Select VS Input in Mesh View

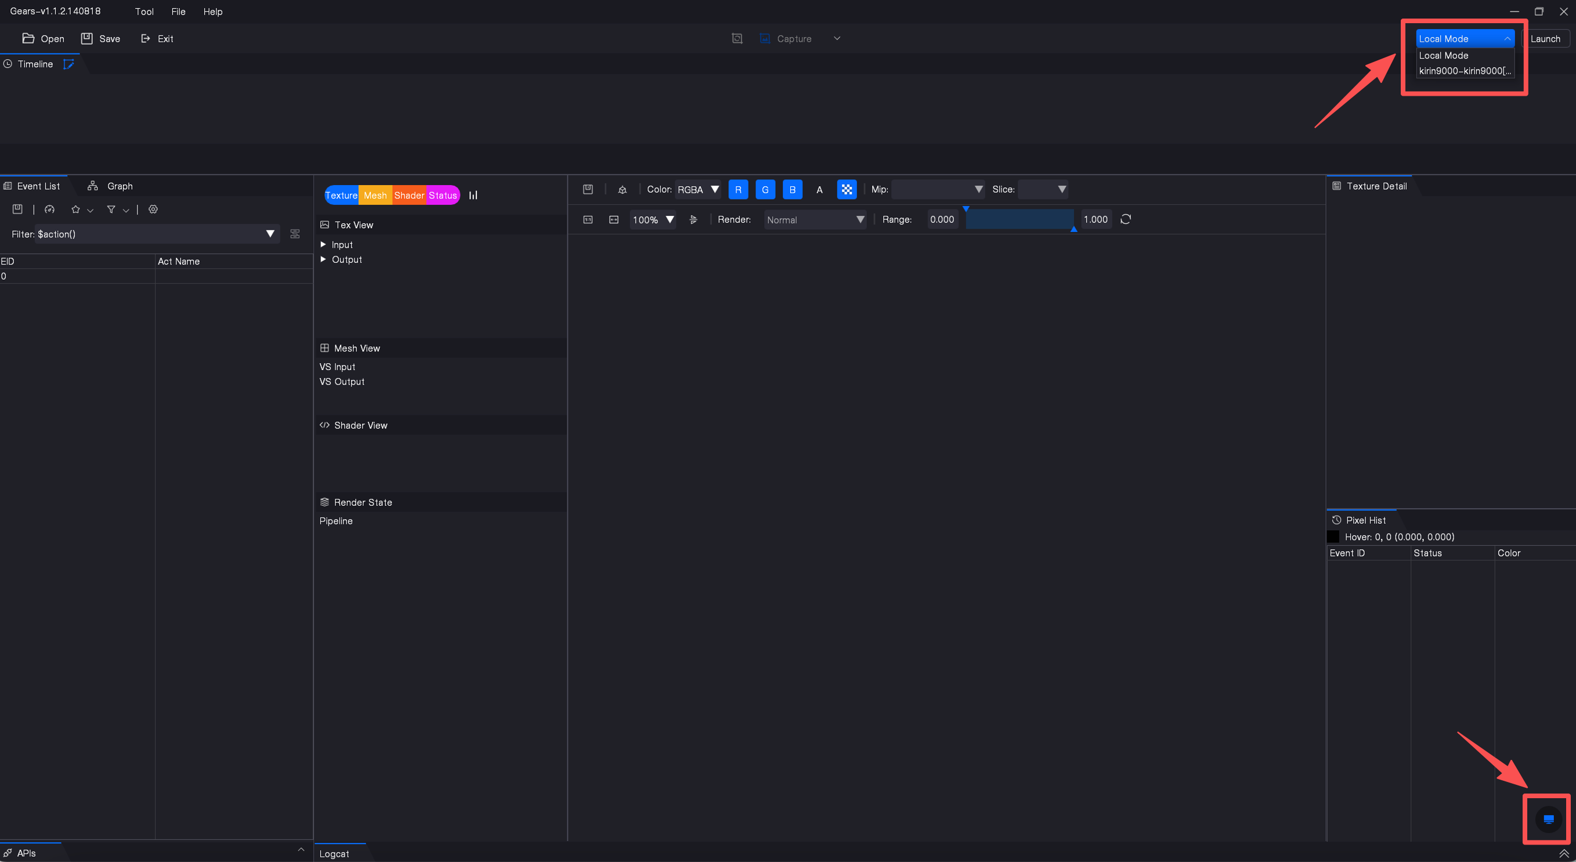(337, 367)
